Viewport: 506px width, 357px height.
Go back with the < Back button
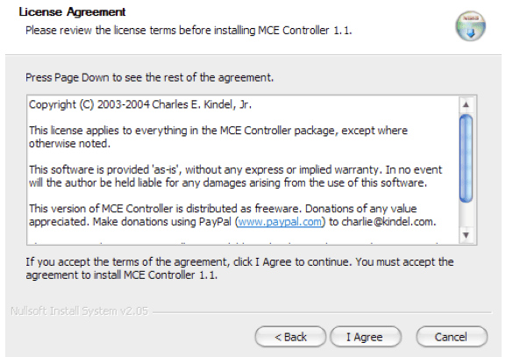[x=290, y=337]
